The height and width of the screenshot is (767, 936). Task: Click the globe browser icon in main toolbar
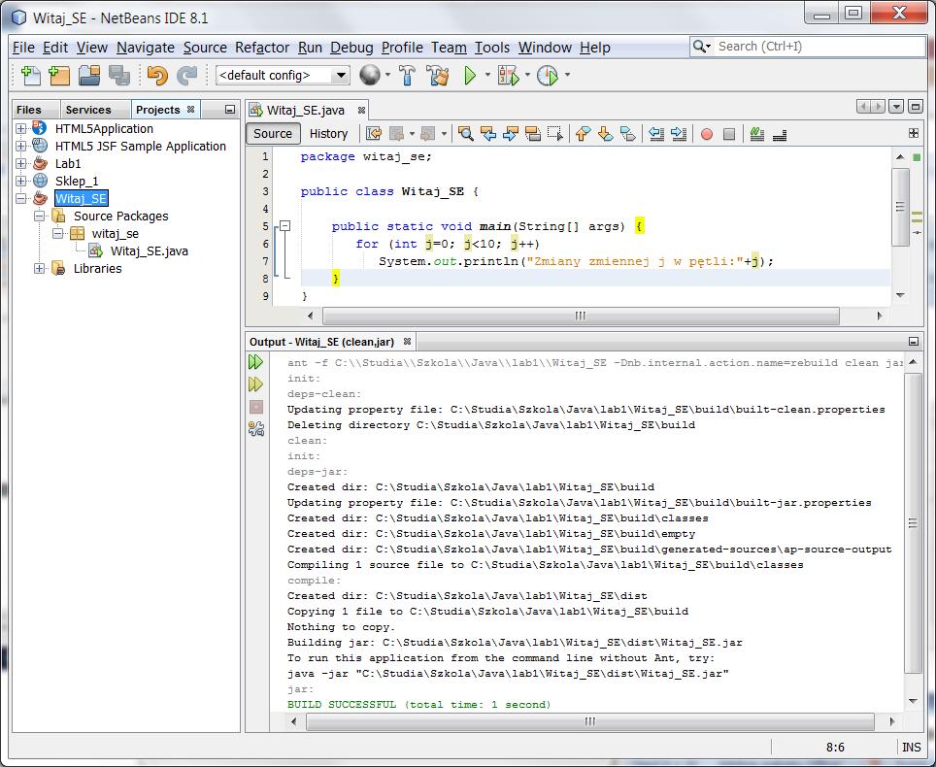click(370, 75)
